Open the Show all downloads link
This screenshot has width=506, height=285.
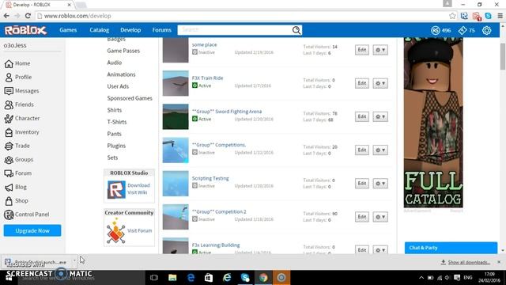click(x=469, y=262)
